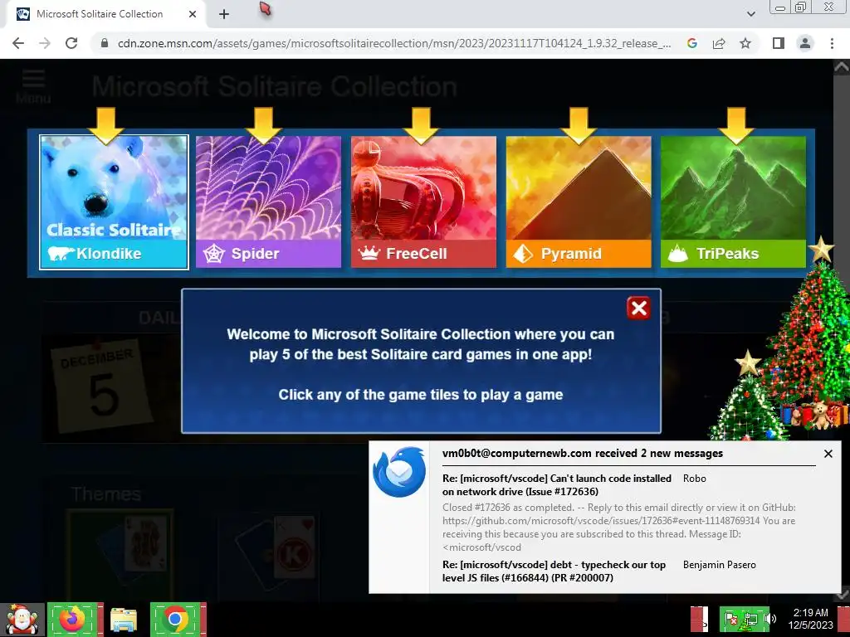
Task: Click the notification header about 2 new messages
Action: coord(583,454)
